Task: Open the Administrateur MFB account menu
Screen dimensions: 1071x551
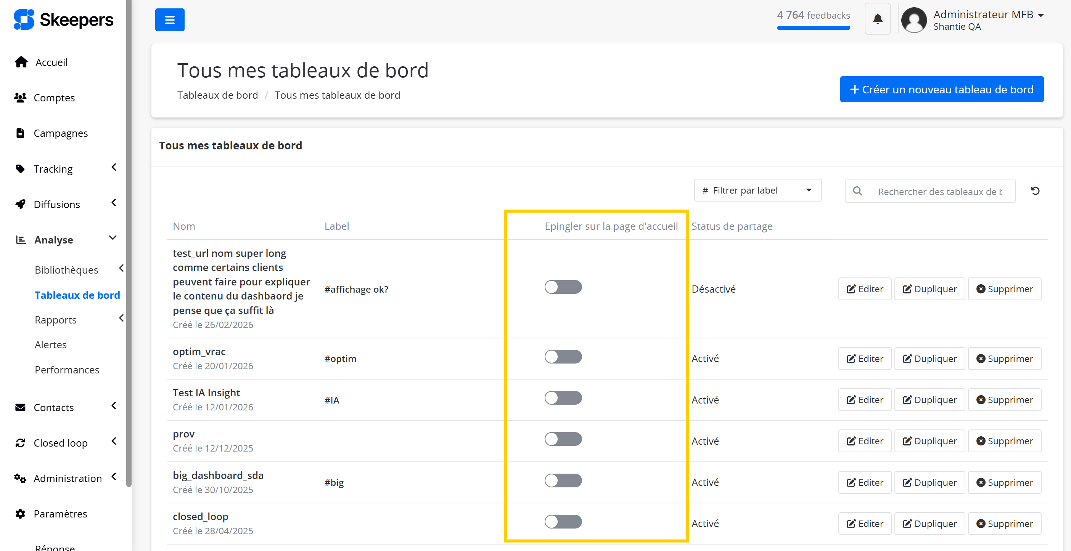Action: coord(988,15)
